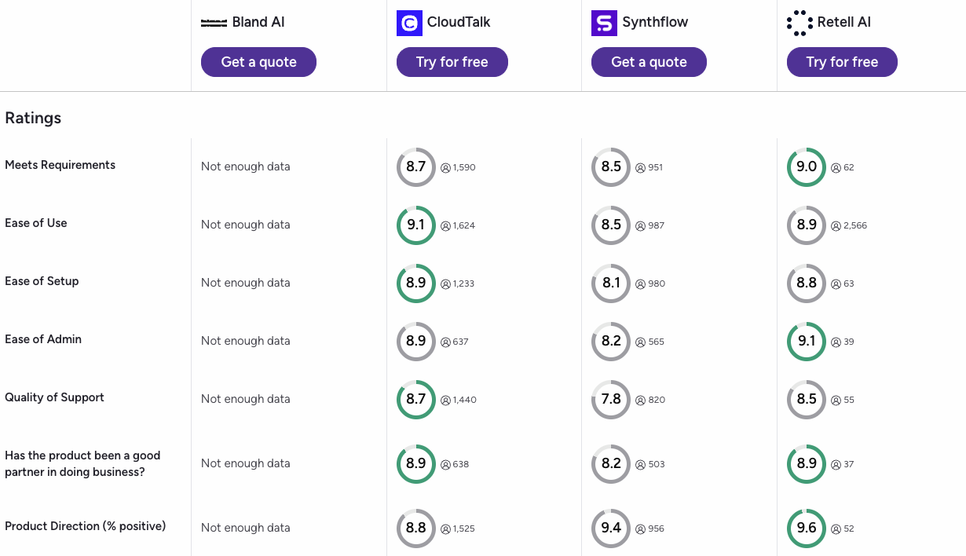Screen dimensions: 966x556
Task: Click Get a quote under Bland AI
Action: [258, 62]
